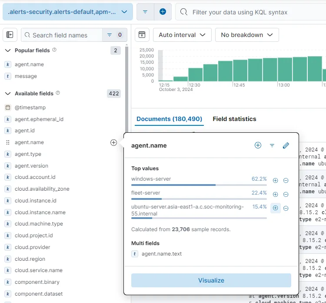Open the data view selector dropdown
The width and height of the screenshot is (326, 303).
(67, 12)
